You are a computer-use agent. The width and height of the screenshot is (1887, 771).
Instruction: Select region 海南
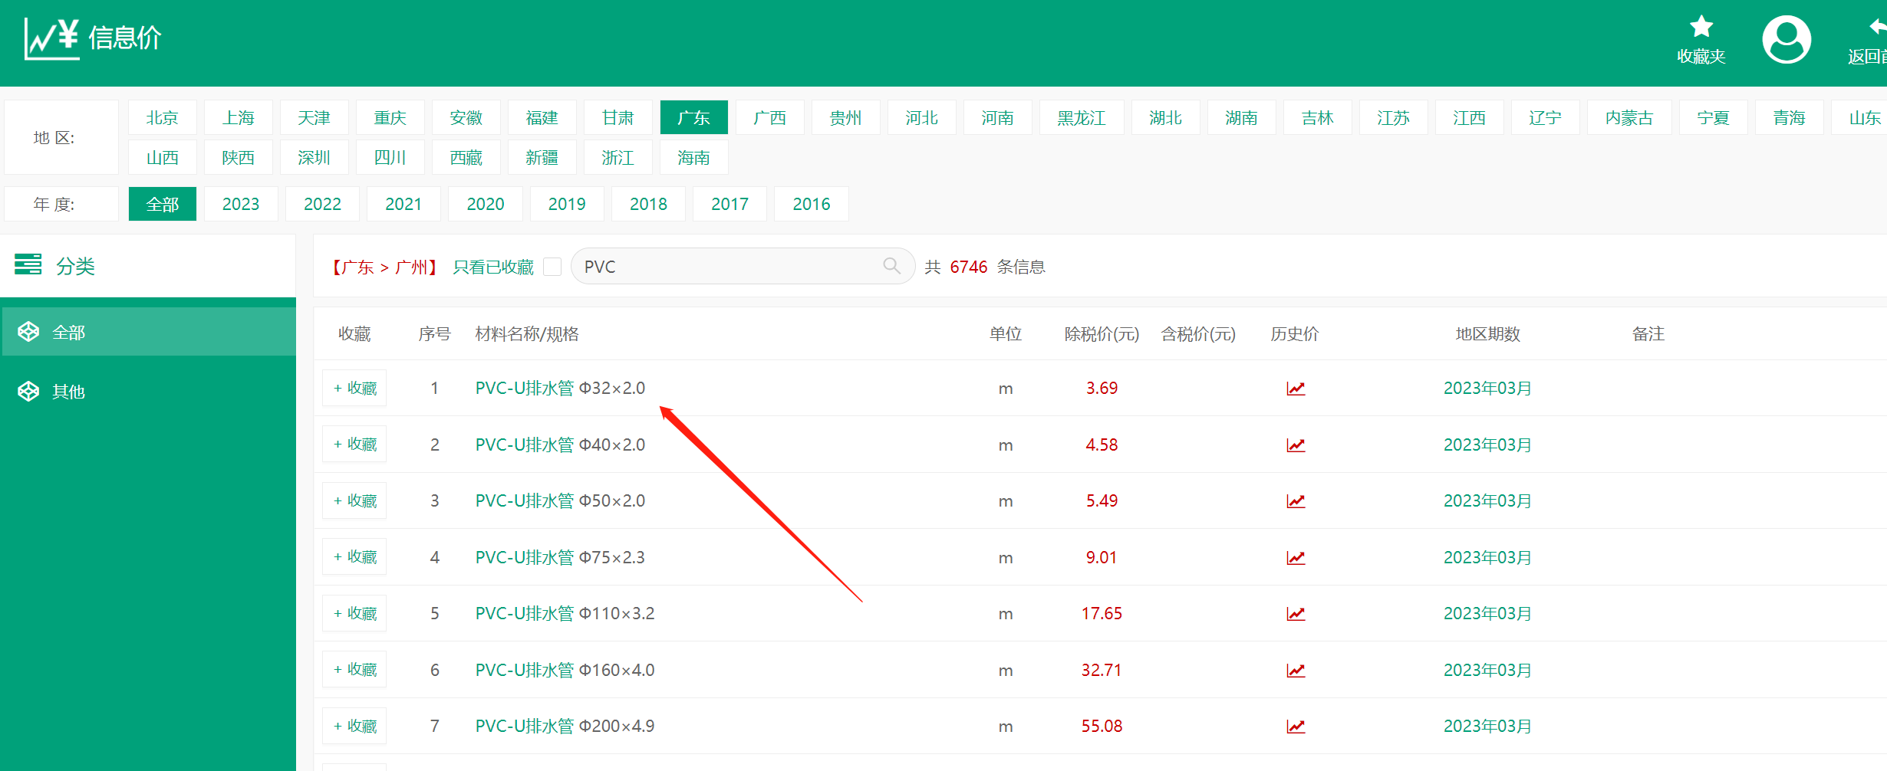pyautogui.click(x=694, y=157)
